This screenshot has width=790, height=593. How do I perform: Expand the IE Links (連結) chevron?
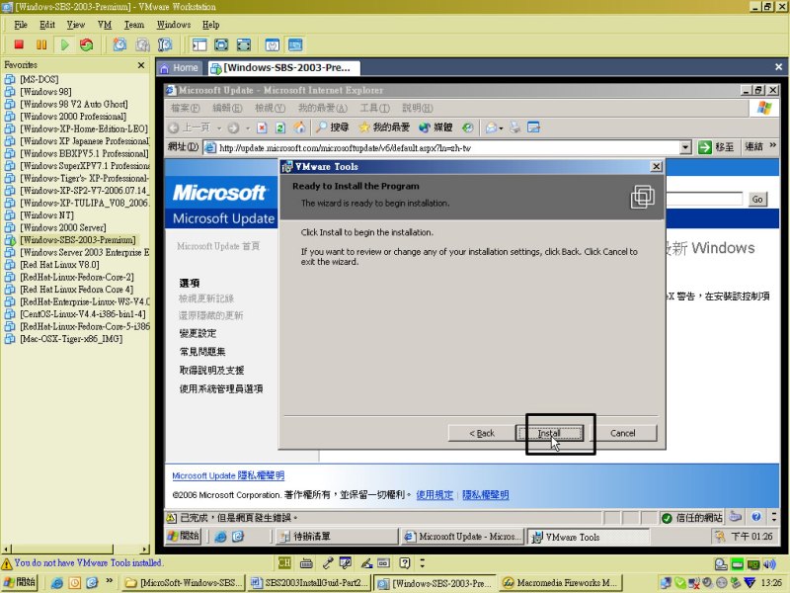click(x=773, y=146)
